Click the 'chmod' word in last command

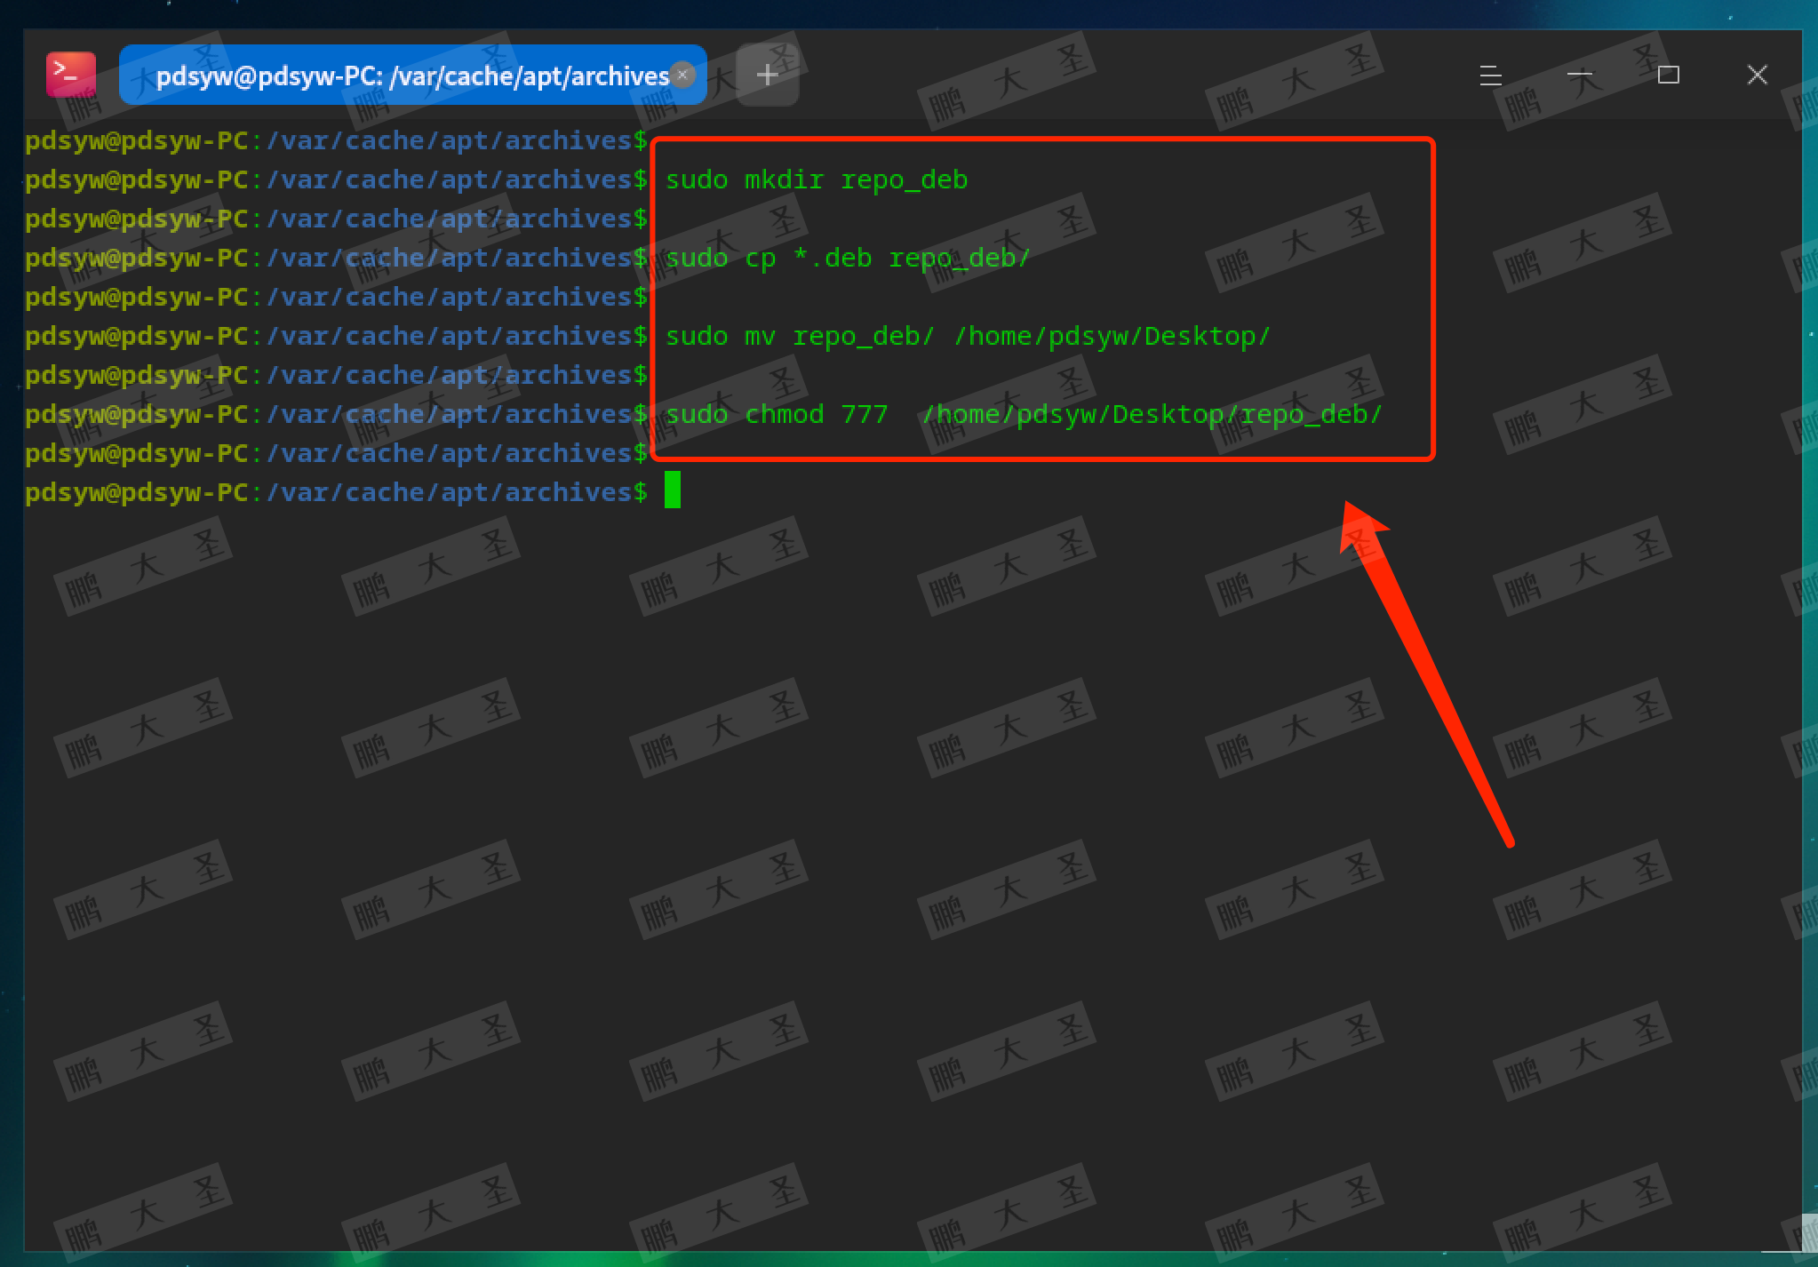point(784,415)
